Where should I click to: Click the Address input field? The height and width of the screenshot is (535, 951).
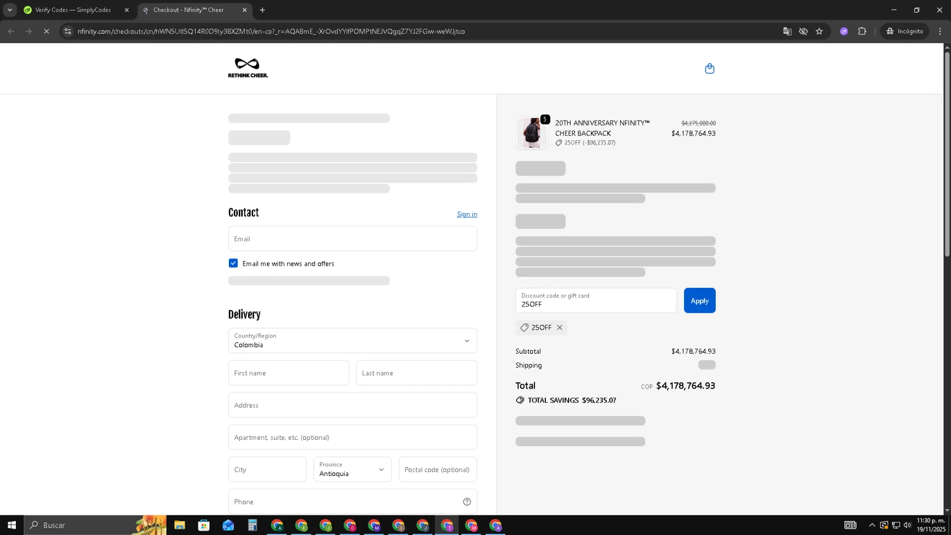point(353,405)
